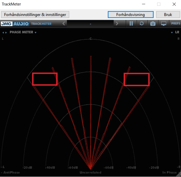This screenshot has width=181, height=177.
Task: Click the Bruk button
Action: click(168, 14)
